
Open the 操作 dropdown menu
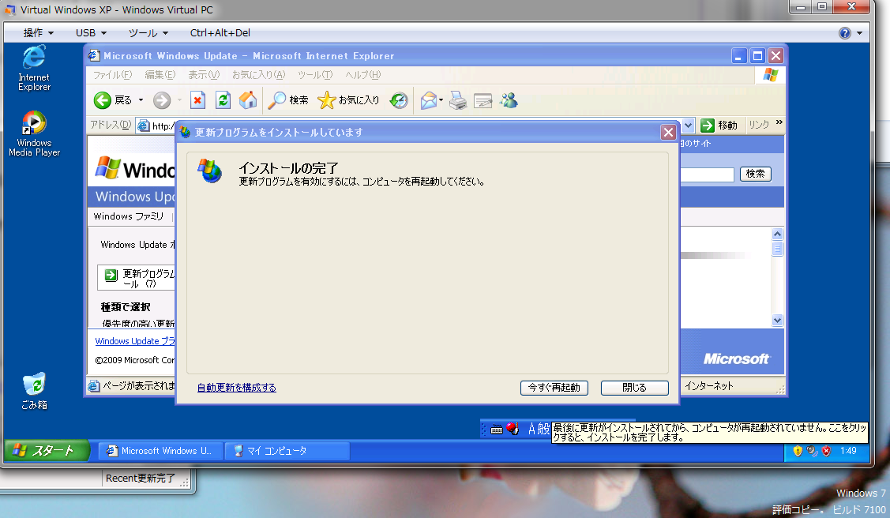[38, 33]
